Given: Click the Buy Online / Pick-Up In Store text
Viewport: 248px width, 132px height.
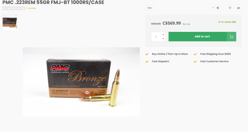Looking at the screenshot, I should coord(170,54).
